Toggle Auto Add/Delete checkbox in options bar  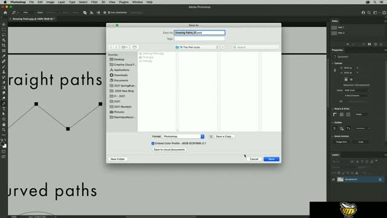[x=109, y=12]
